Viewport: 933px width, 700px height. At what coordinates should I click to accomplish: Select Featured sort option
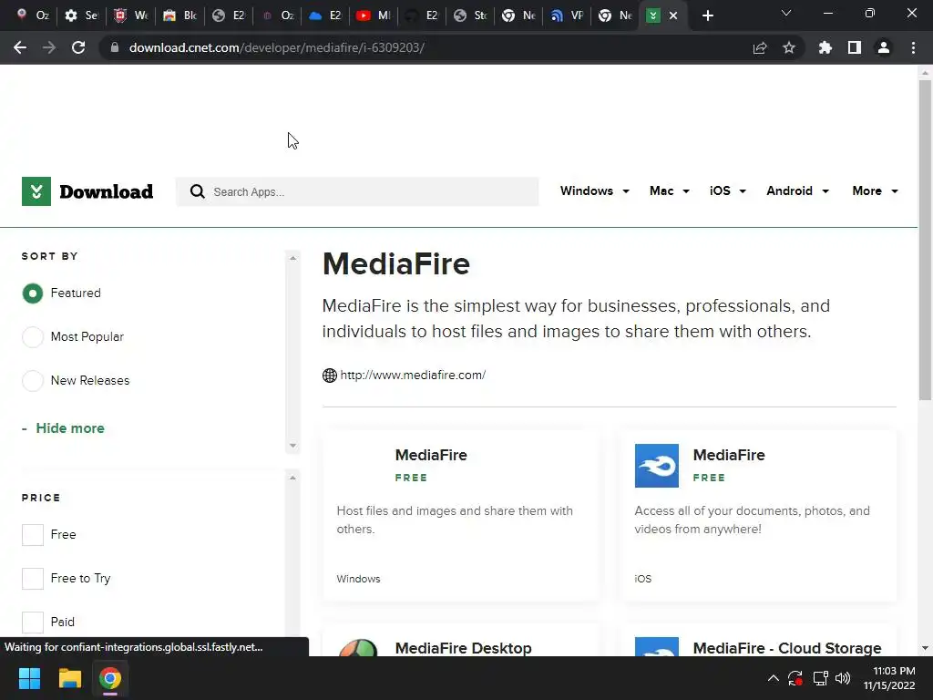pyautogui.click(x=33, y=293)
